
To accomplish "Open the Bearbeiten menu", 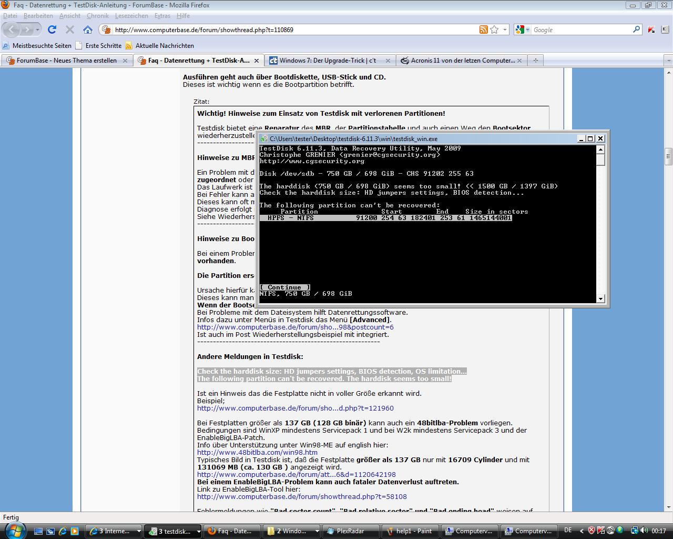I will click(38, 16).
